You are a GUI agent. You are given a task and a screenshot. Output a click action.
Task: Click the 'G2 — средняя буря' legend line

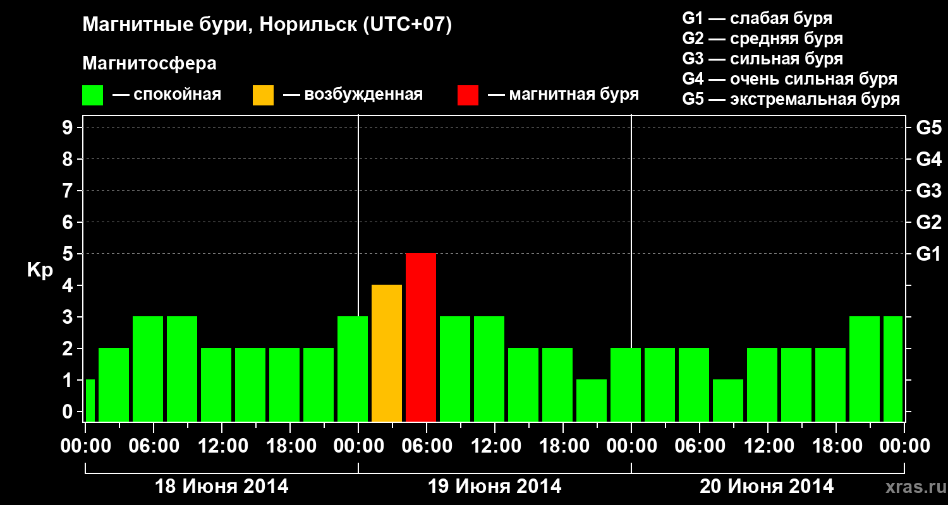point(762,39)
